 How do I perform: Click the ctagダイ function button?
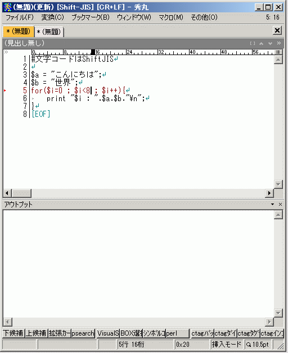click(x=226, y=333)
